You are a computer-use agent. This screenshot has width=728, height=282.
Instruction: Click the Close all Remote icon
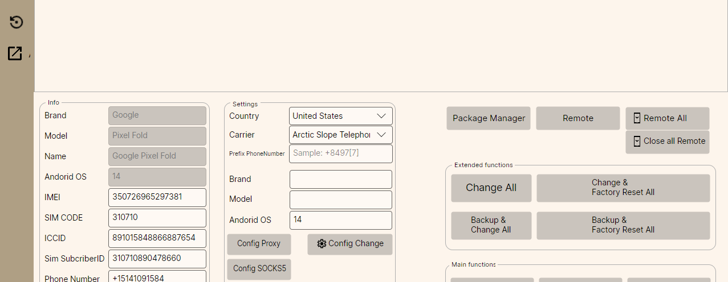pos(637,141)
